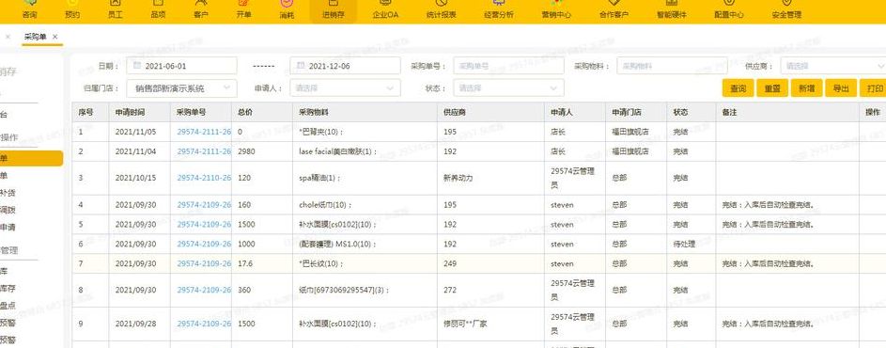Click the 打印 button
This screenshot has height=348, width=886.
pos(874,88)
